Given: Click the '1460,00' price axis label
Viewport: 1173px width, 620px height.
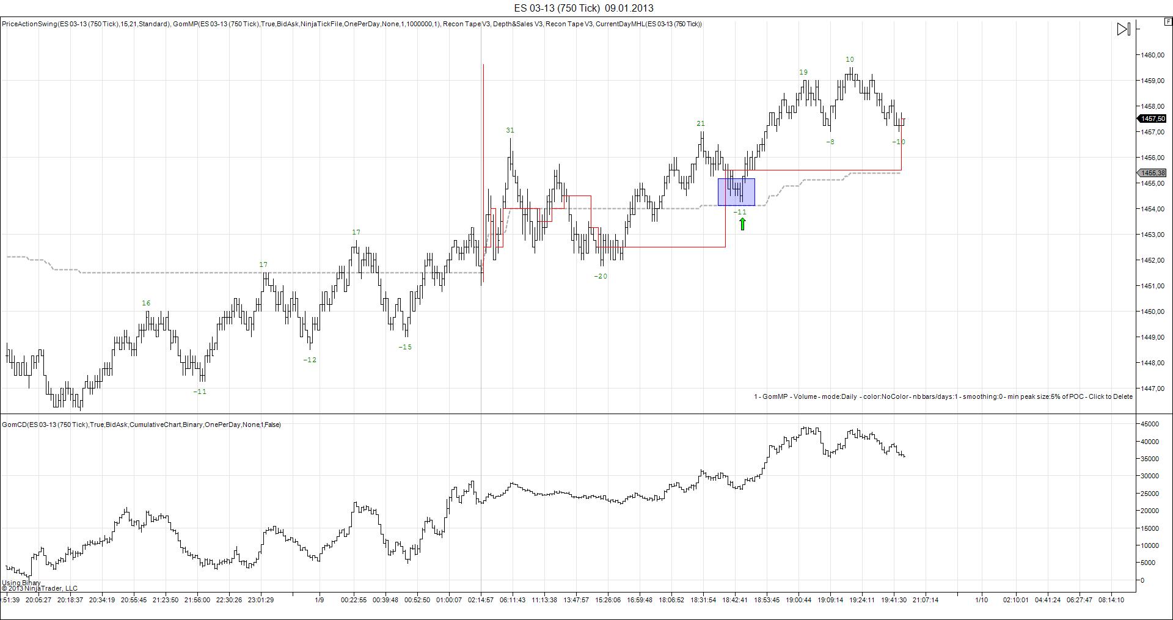Looking at the screenshot, I should [x=1152, y=55].
